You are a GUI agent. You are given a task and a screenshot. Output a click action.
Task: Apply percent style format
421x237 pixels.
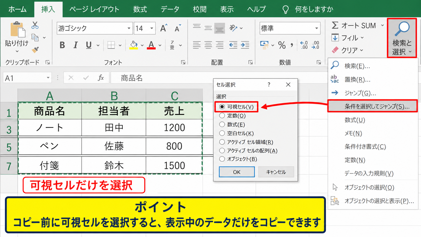pos(282,45)
